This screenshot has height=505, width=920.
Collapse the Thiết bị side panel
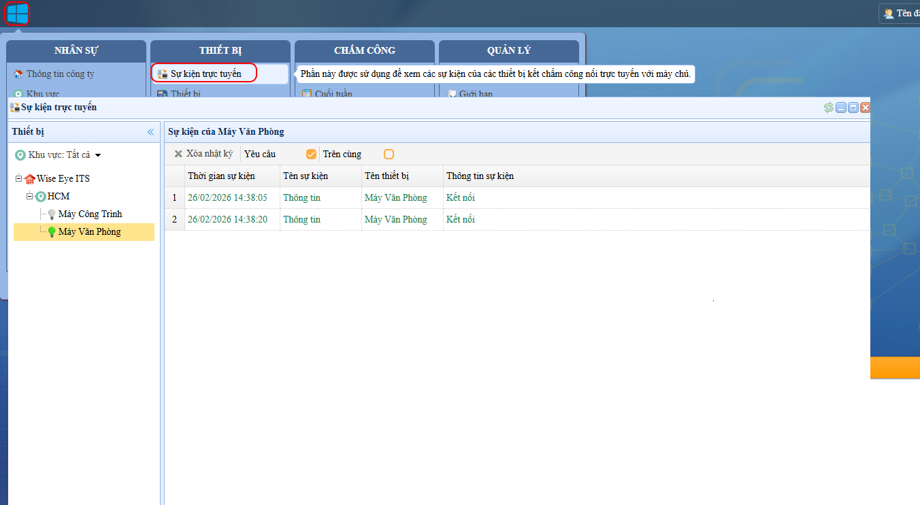150,132
